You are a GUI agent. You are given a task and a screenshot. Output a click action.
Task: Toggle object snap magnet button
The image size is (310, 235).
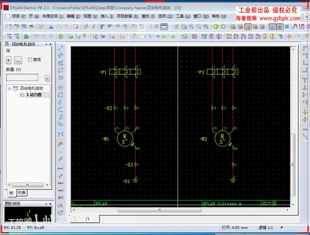pos(294,27)
